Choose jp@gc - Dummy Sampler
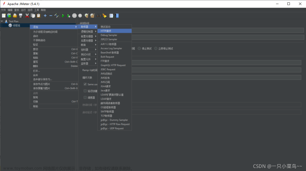 pos(114,120)
